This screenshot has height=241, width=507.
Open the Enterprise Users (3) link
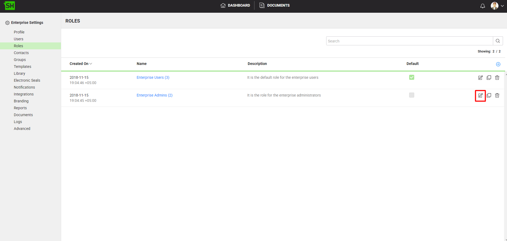point(153,77)
